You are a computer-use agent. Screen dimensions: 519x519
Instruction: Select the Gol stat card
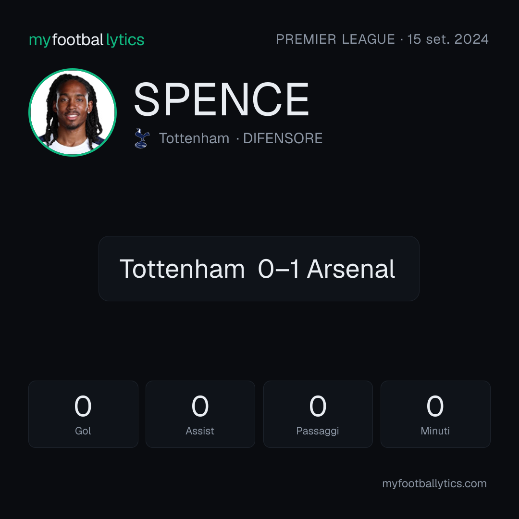click(x=83, y=414)
